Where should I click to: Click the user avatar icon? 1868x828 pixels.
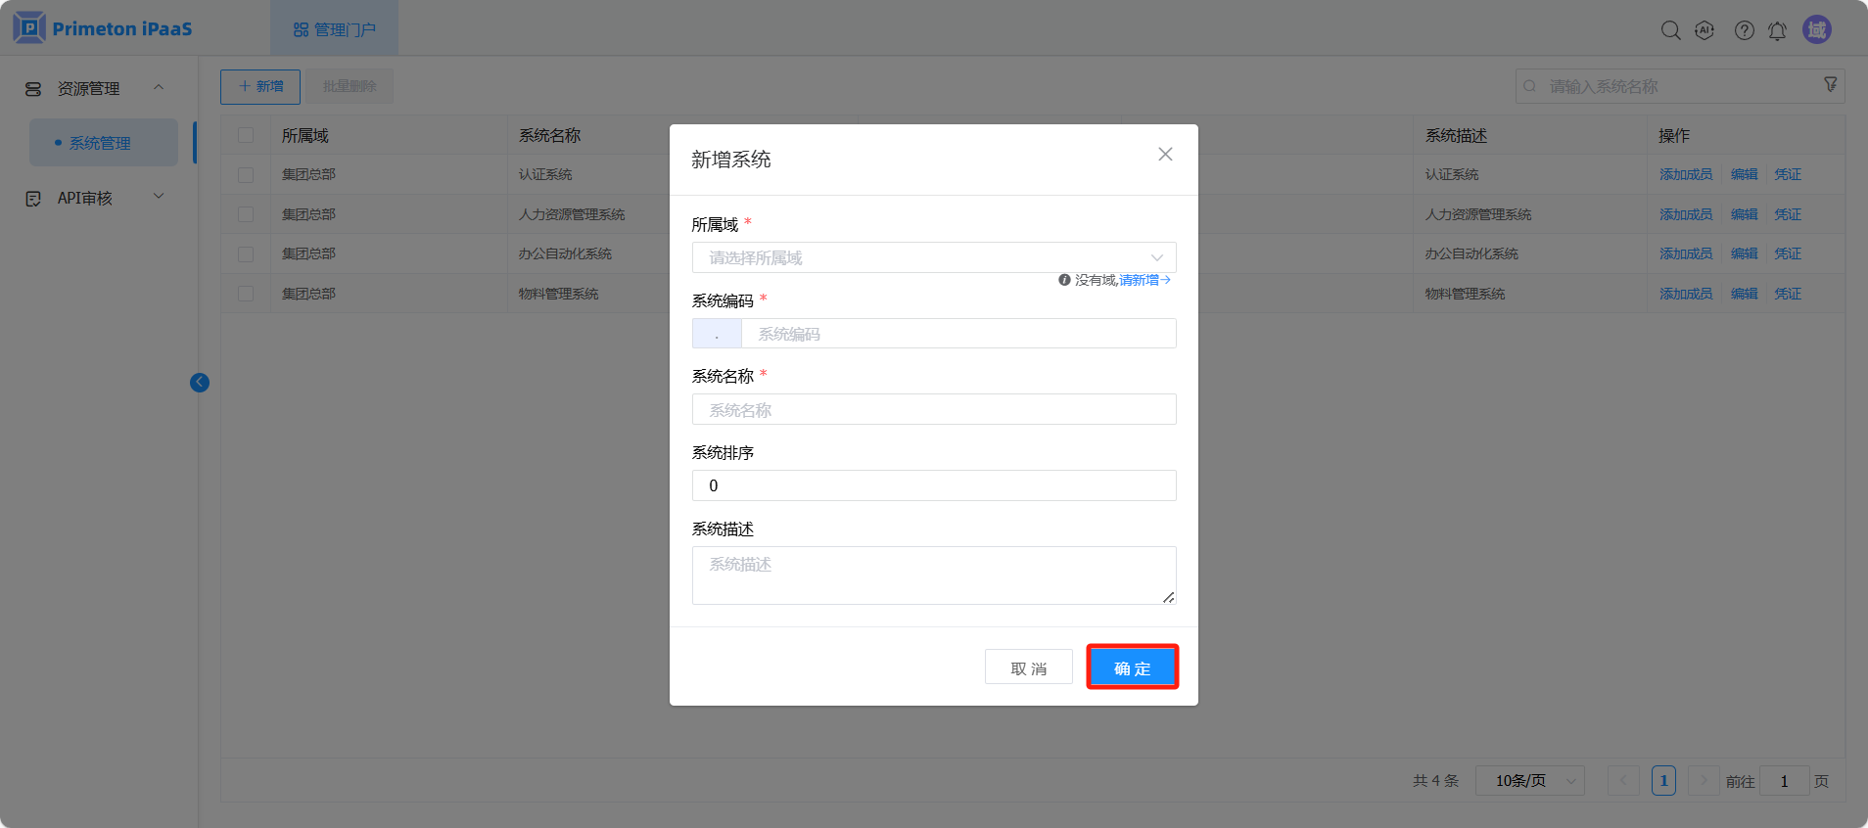pyautogui.click(x=1817, y=29)
